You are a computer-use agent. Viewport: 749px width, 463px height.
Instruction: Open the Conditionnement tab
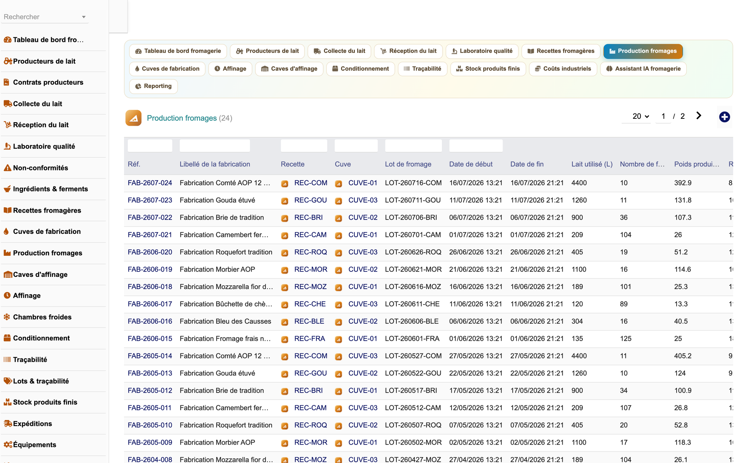click(361, 69)
